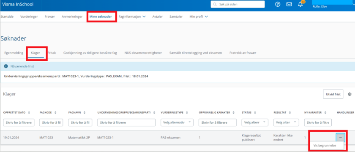This screenshot has width=355, height=152.
Task: Open the notifications bell icon
Action: click(300, 5)
